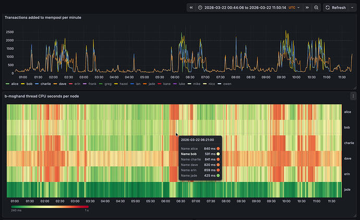Image resolution: width=360 pixels, height=220 pixels.
Task: Click the UTC timezone label
Action: 291,8
